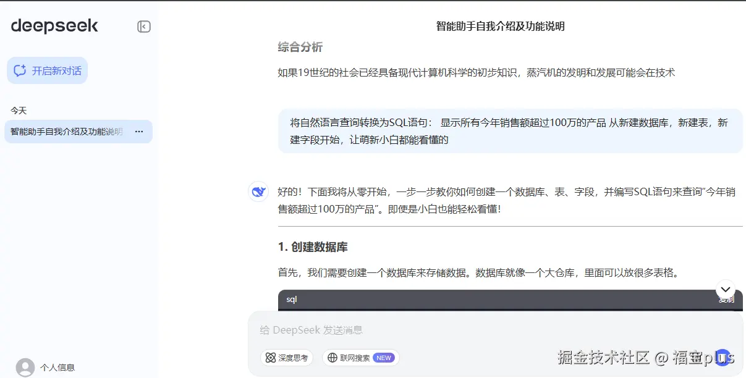
Task: Click the deepseek logo
Action: pyautogui.click(x=54, y=26)
